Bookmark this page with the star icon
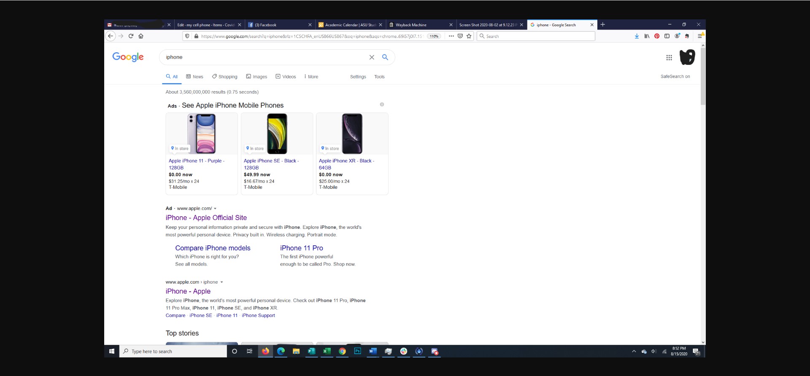This screenshot has width=810, height=376. point(469,36)
